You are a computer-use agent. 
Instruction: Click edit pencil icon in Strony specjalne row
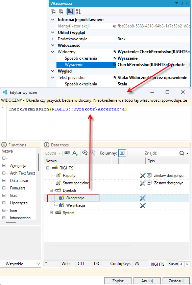pos(143,183)
